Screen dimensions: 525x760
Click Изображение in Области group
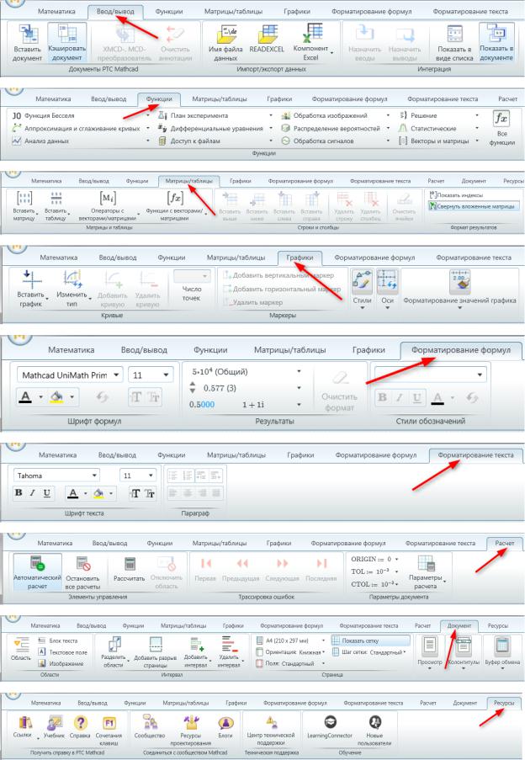click(61, 663)
